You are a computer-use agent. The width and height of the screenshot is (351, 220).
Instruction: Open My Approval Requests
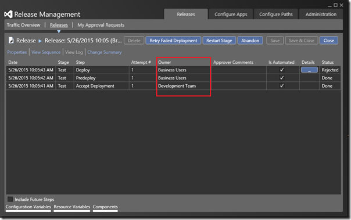click(101, 25)
